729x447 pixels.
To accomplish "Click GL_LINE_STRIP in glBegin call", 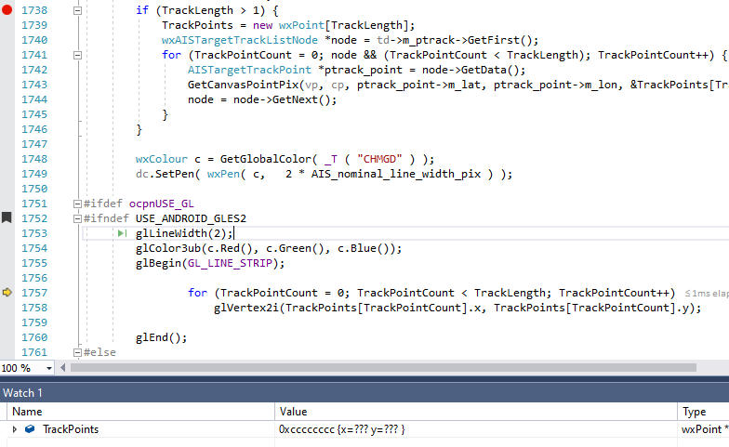I will click(230, 263).
